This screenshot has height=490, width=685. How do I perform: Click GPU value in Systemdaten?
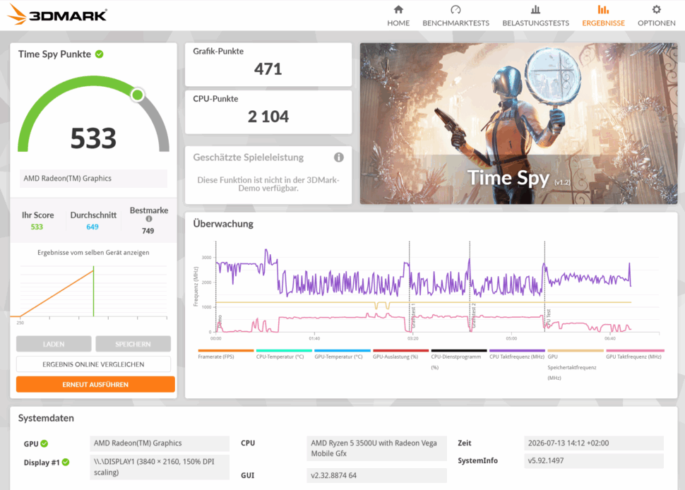160,443
